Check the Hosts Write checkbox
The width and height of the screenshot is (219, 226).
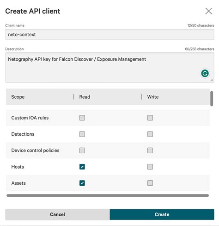coord(150,167)
